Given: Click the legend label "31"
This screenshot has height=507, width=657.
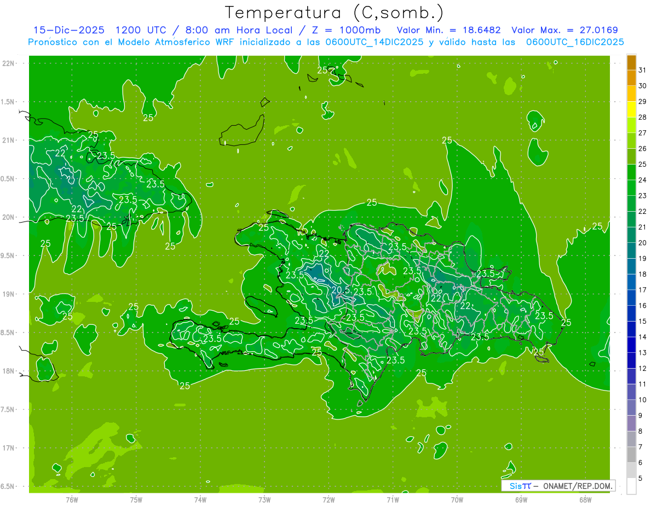Looking at the screenshot, I should (x=642, y=70).
